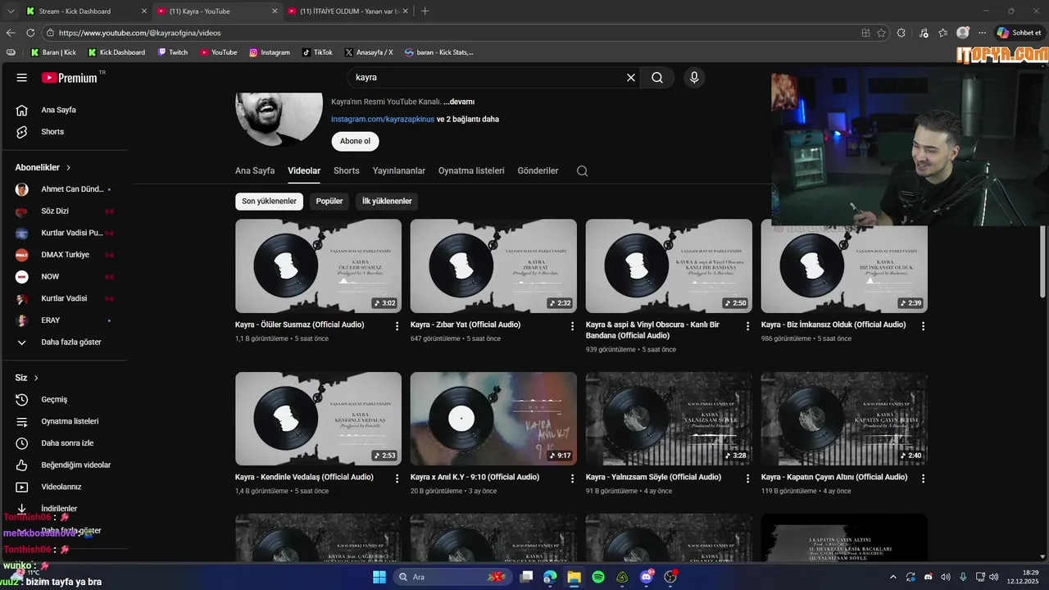Viewport: 1049px width, 590px height.
Task: Open the Gönderiler tab
Action: click(x=538, y=170)
